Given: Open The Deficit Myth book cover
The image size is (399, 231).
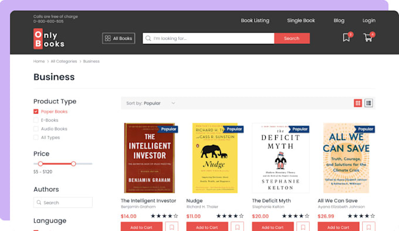Looking at the screenshot, I should pos(280,158).
